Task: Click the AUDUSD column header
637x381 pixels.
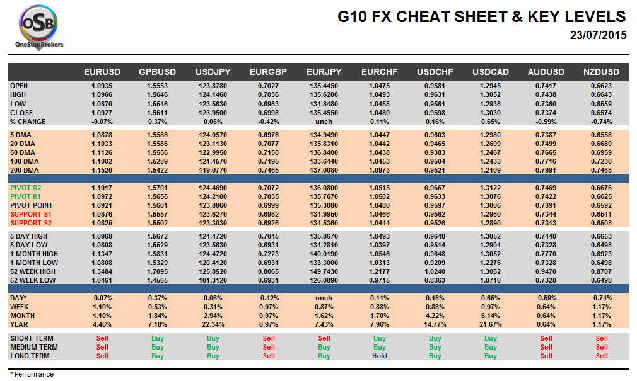Action: tap(546, 72)
